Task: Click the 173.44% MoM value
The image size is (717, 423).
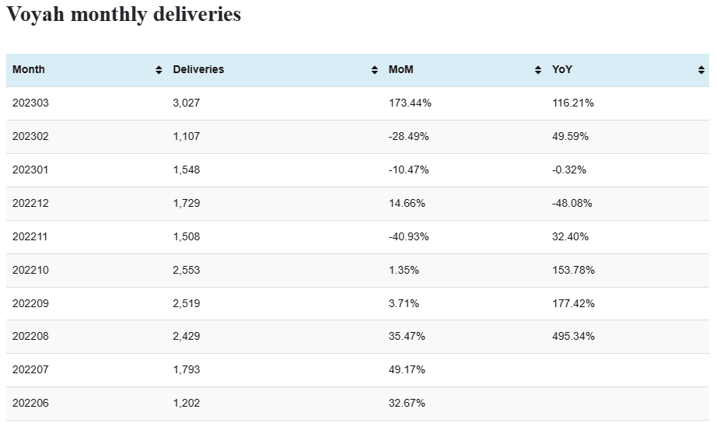Action: click(x=410, y=103)
